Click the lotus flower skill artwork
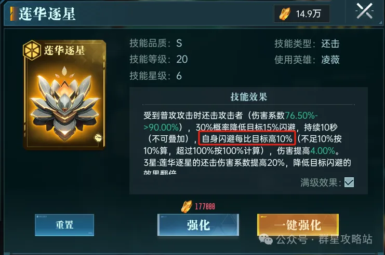385x255 pixels. pyautogui.click(x=64, y=103)
